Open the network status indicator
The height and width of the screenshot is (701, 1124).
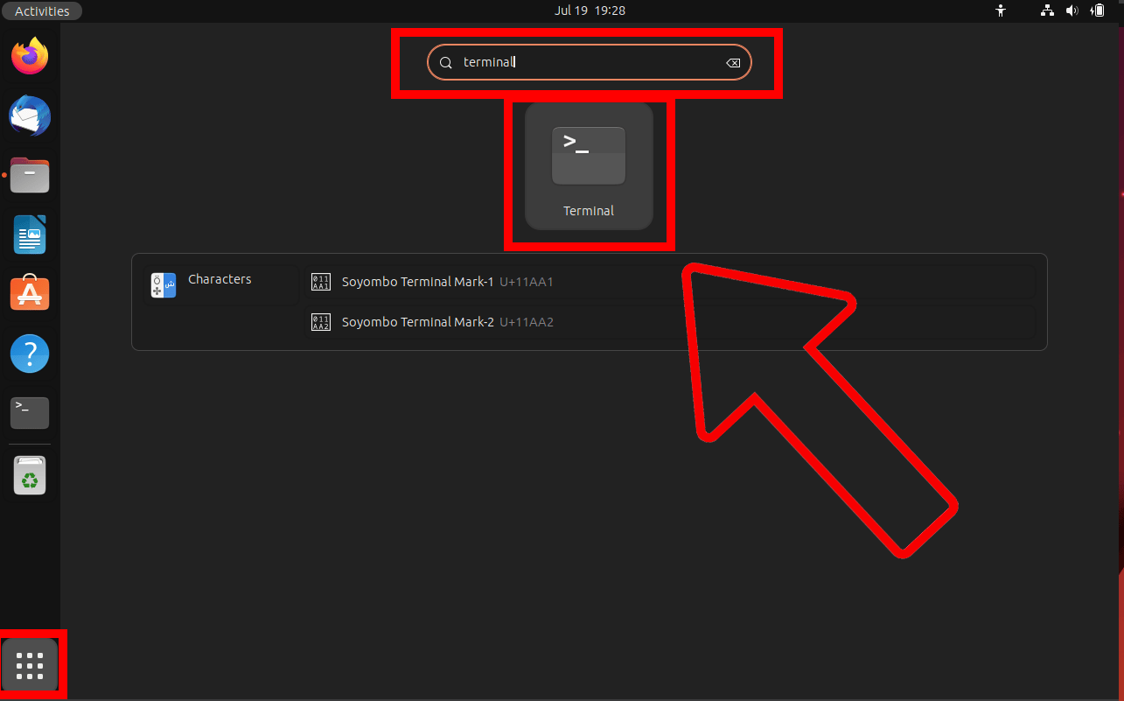(x=1046, y=11)
